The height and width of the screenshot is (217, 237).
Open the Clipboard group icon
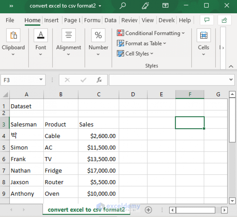pyautogui.click(x=13, y=35)
